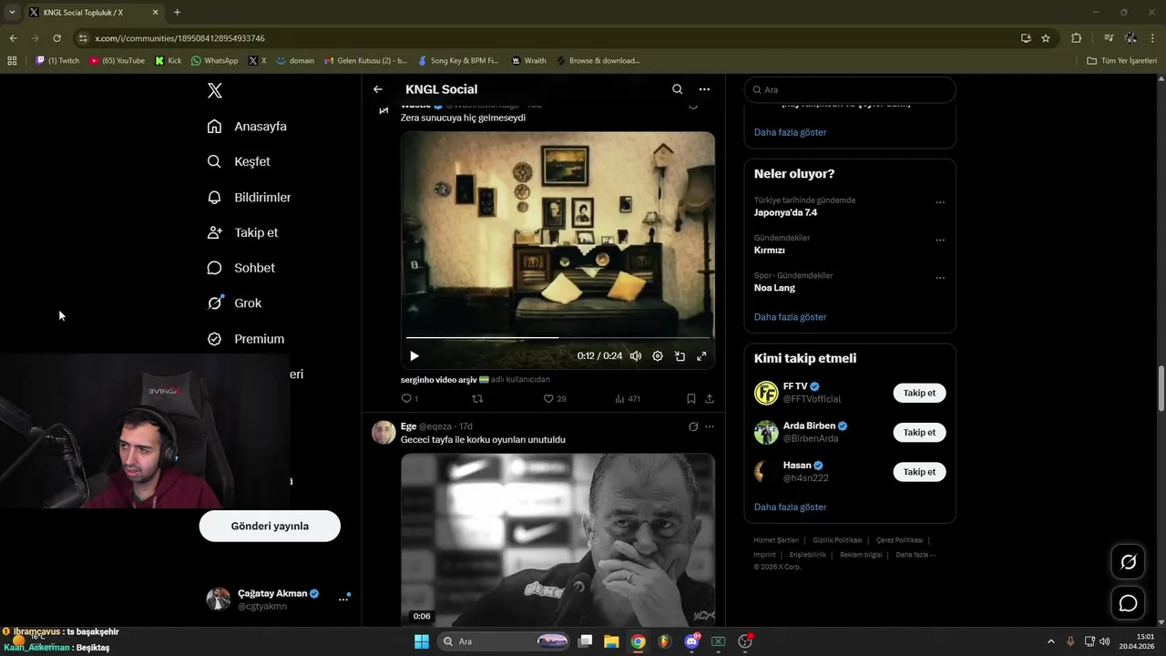Open Japonya'da 7.4 trend
Image resolution: width=1166 pixels, height=656 pixels.
pyautogui.click(x=785, y=212)
